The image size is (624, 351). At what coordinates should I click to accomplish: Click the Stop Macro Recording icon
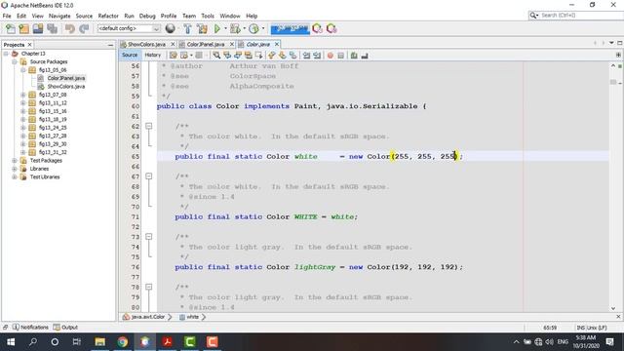click(340, 56)
